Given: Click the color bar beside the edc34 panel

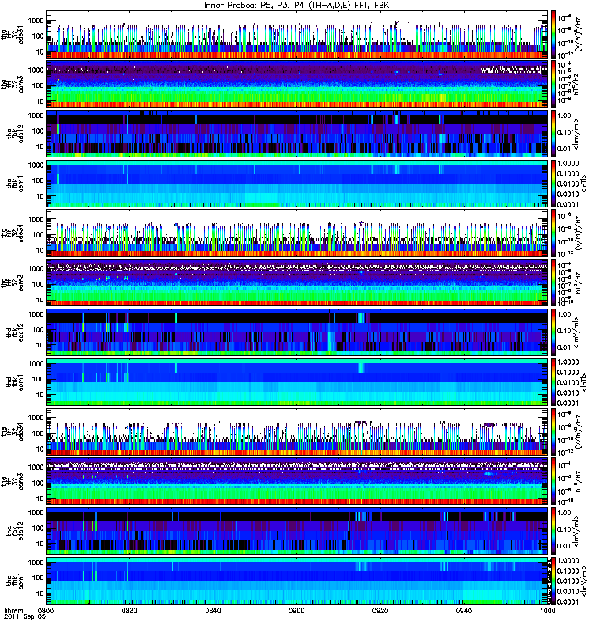Looking at the screenshot, I should pos(553,432).
